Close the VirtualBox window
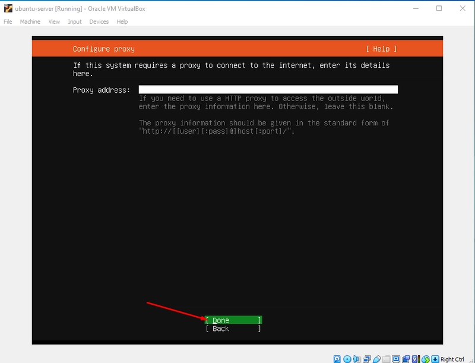The image size is (475, 363). (463, 8)
